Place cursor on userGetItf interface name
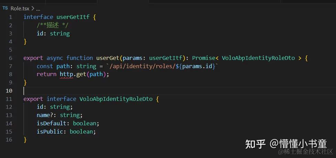 point(73,17)
